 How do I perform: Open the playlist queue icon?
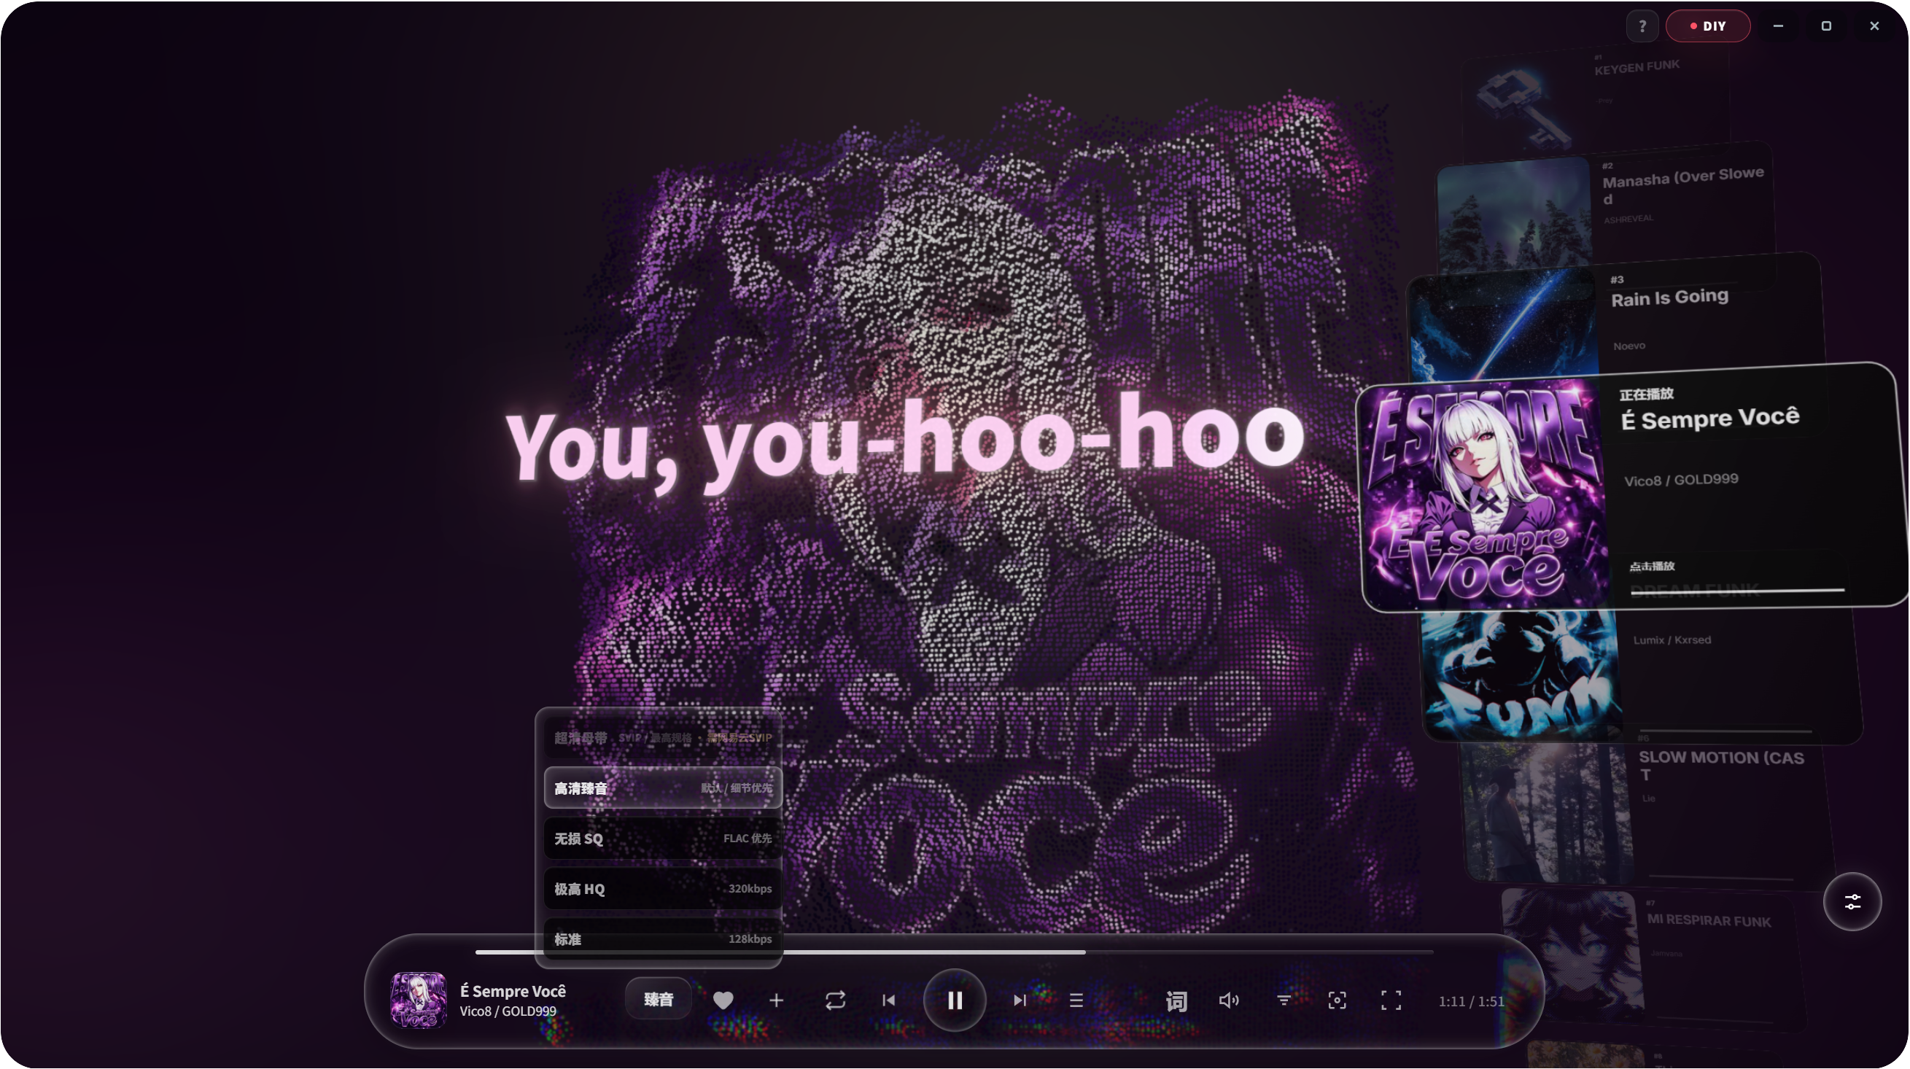coord(1076,1000)
